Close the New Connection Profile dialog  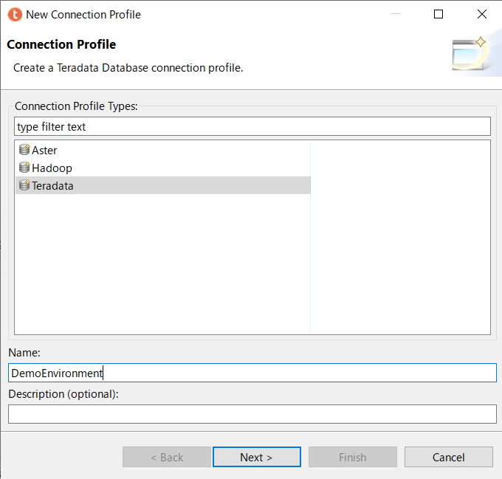(x=482, y=14)
